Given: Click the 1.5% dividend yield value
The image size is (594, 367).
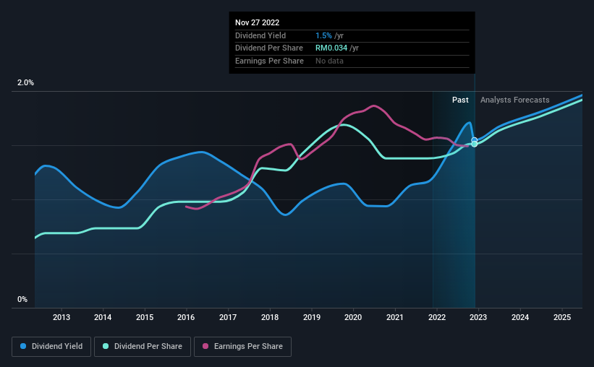Looking at the screenshot, I should [x=323, y=35].
